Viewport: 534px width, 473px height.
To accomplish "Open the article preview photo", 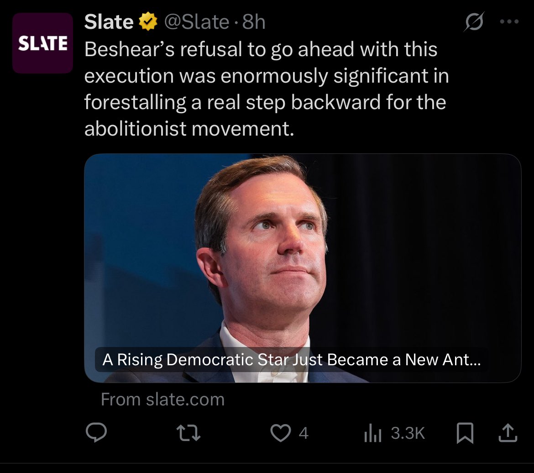I will coord(303,268).
